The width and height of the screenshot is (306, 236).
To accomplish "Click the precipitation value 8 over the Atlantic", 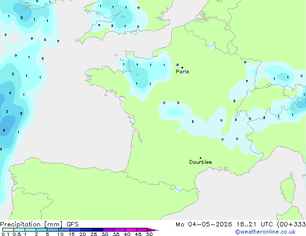I will coord(4,130).
